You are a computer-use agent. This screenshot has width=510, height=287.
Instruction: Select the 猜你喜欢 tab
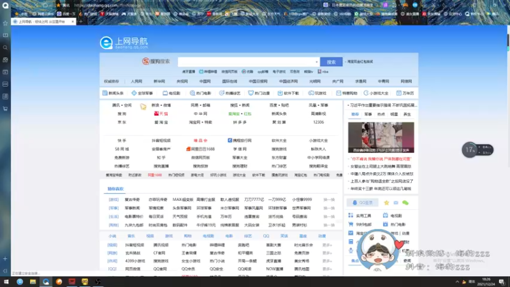(x=115, y=189)
